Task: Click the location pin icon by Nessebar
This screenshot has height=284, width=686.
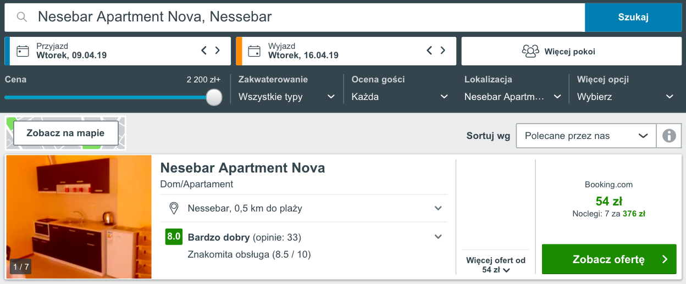Action: (174, 208)
